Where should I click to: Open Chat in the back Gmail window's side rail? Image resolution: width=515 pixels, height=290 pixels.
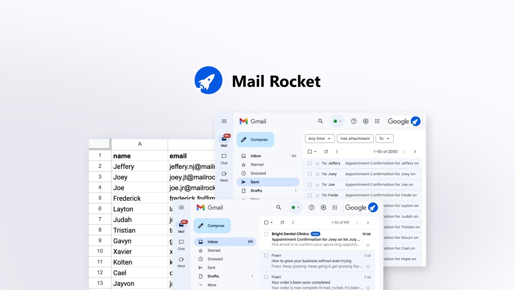coord(224,159)
